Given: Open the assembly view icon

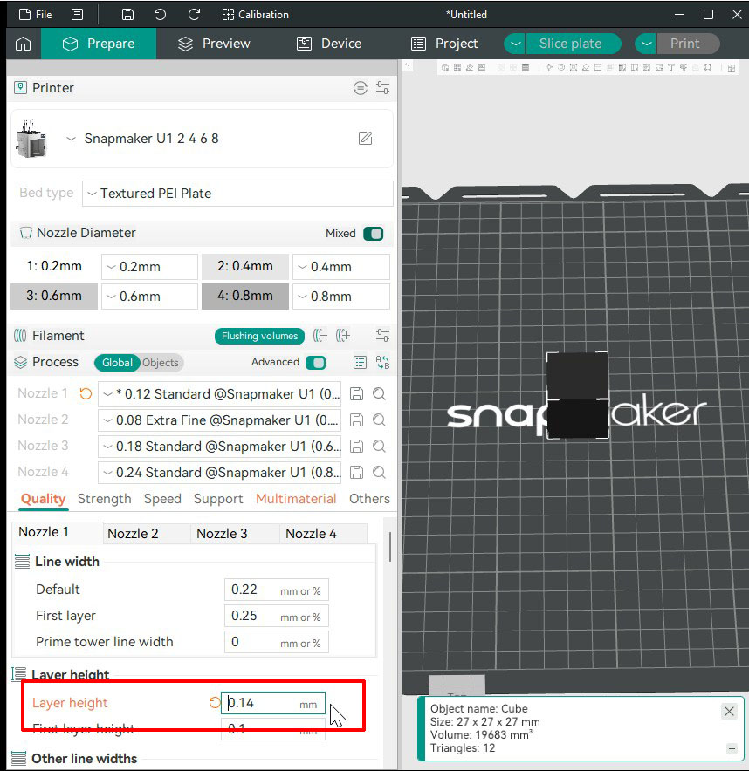Looking at the screenshot, I should pos(732,67).
